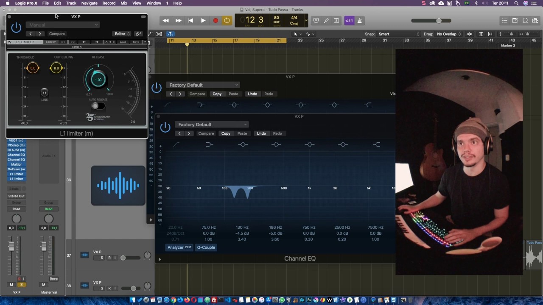Toggle Cycle mode in the transport
This screenshot has height=305, width=543.
227,20
